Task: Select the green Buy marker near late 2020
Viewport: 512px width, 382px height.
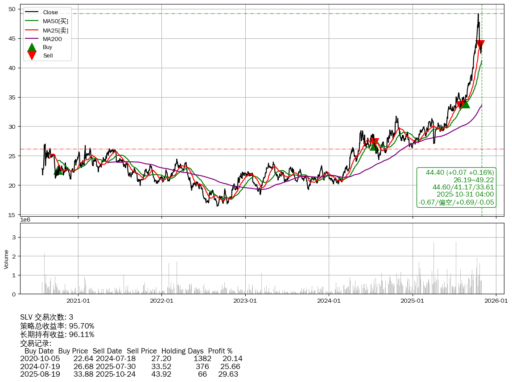Action: point(58,170)
